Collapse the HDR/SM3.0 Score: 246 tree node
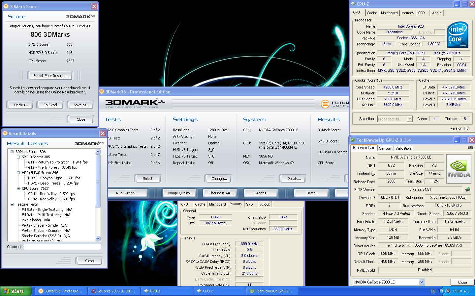Viewport: 475px width, 296px height. click(x=18, y=173)
